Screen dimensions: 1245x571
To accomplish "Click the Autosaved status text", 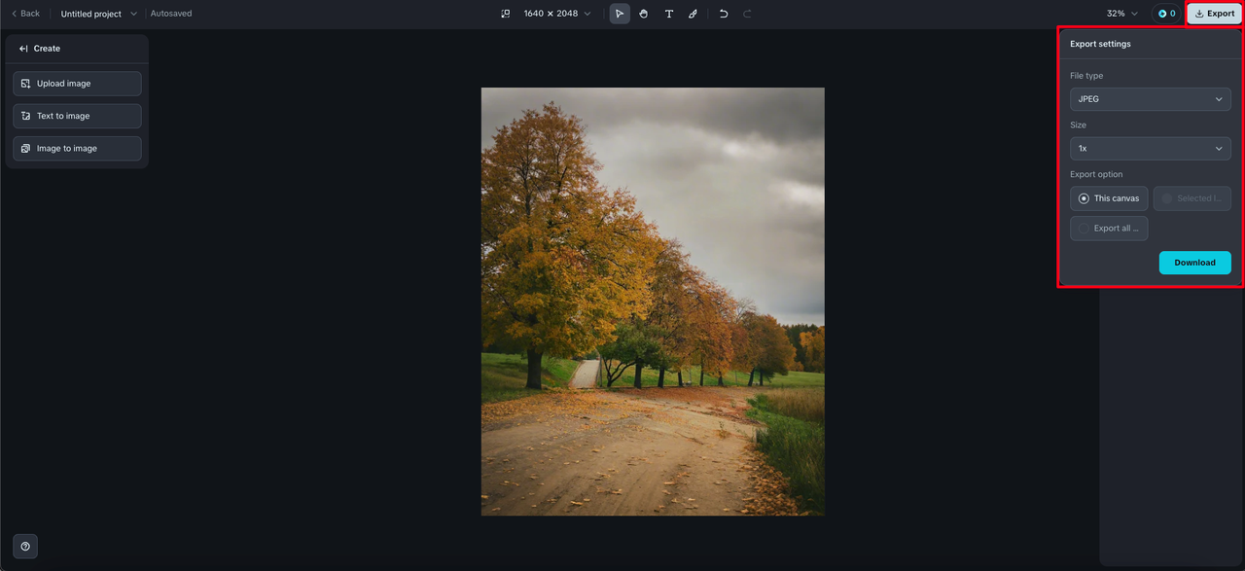I will click(x=171, y=14).
